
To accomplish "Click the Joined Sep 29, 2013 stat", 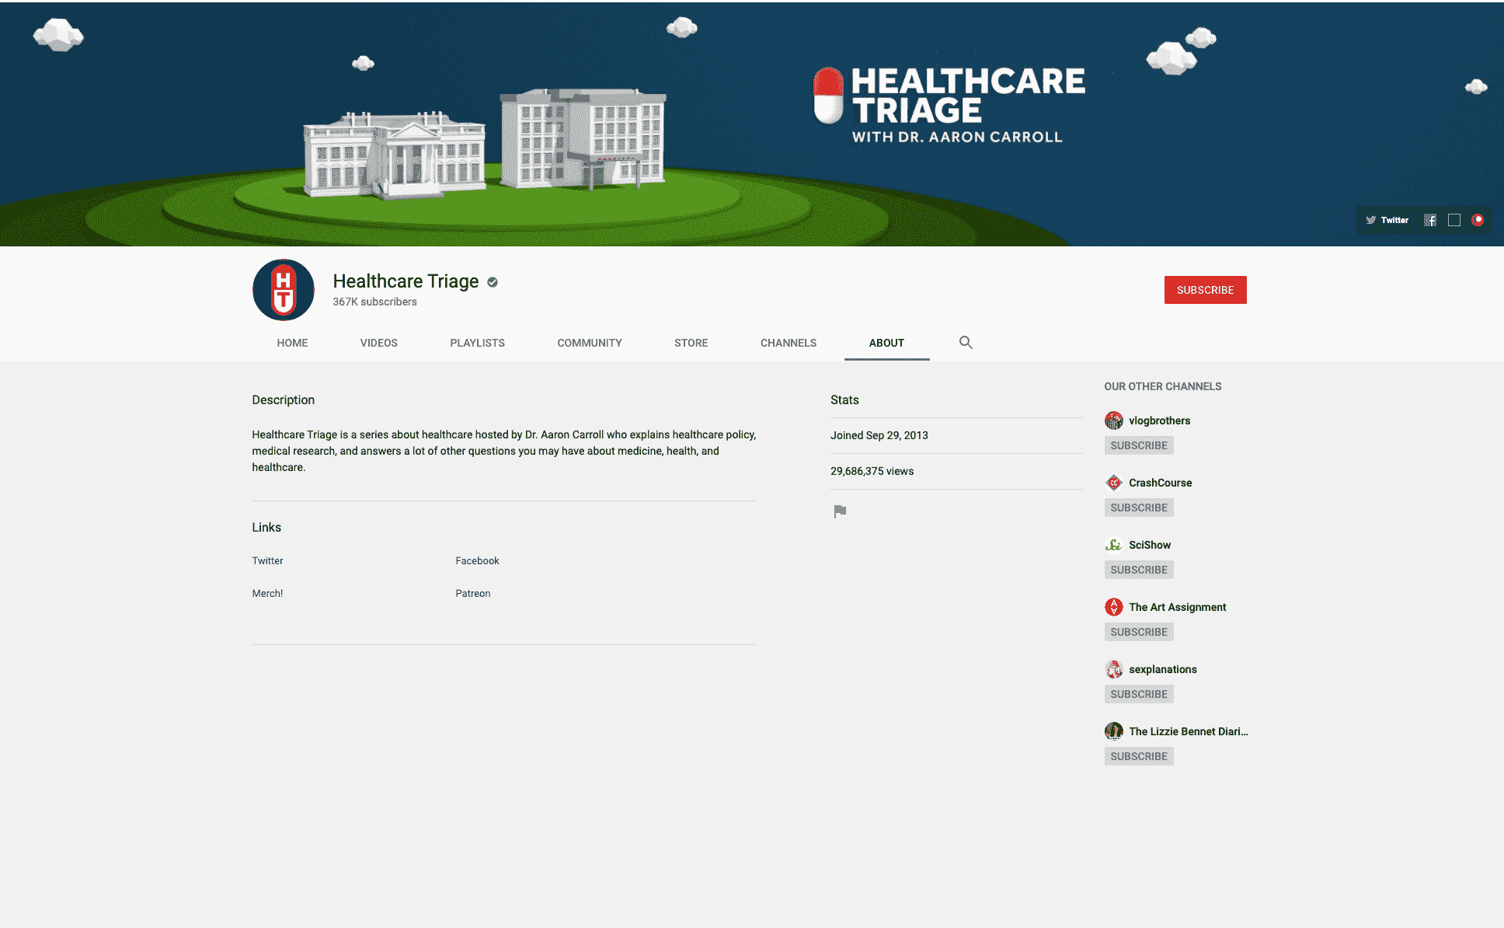I will [879, 435].
